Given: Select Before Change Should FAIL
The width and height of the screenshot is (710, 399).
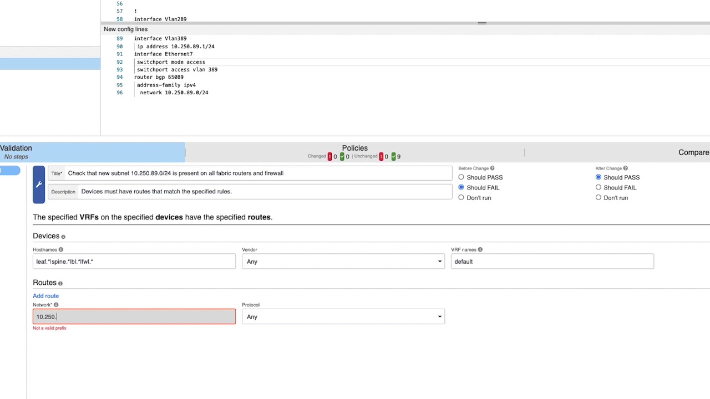Looking at the screenshot, I should pos(461,187).
